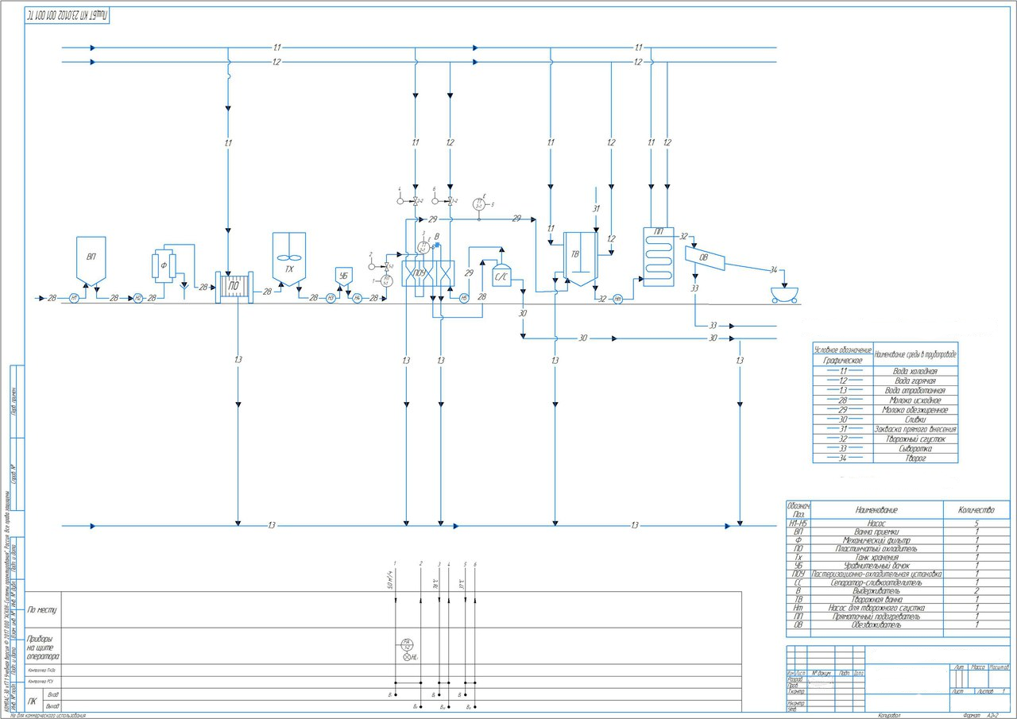The width and height of the screenshot is (1017, 719).
Task: Click legend row 'Сыворотка'
Action: [885, 448]
